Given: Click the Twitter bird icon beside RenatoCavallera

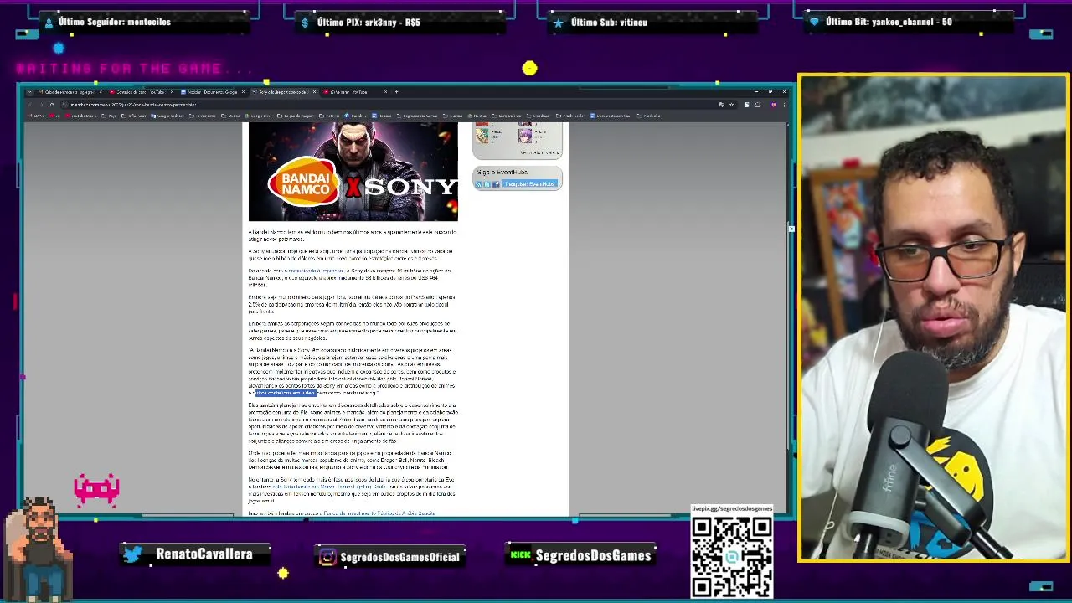Looking at the screenshot, I should (x=132, y=554).
